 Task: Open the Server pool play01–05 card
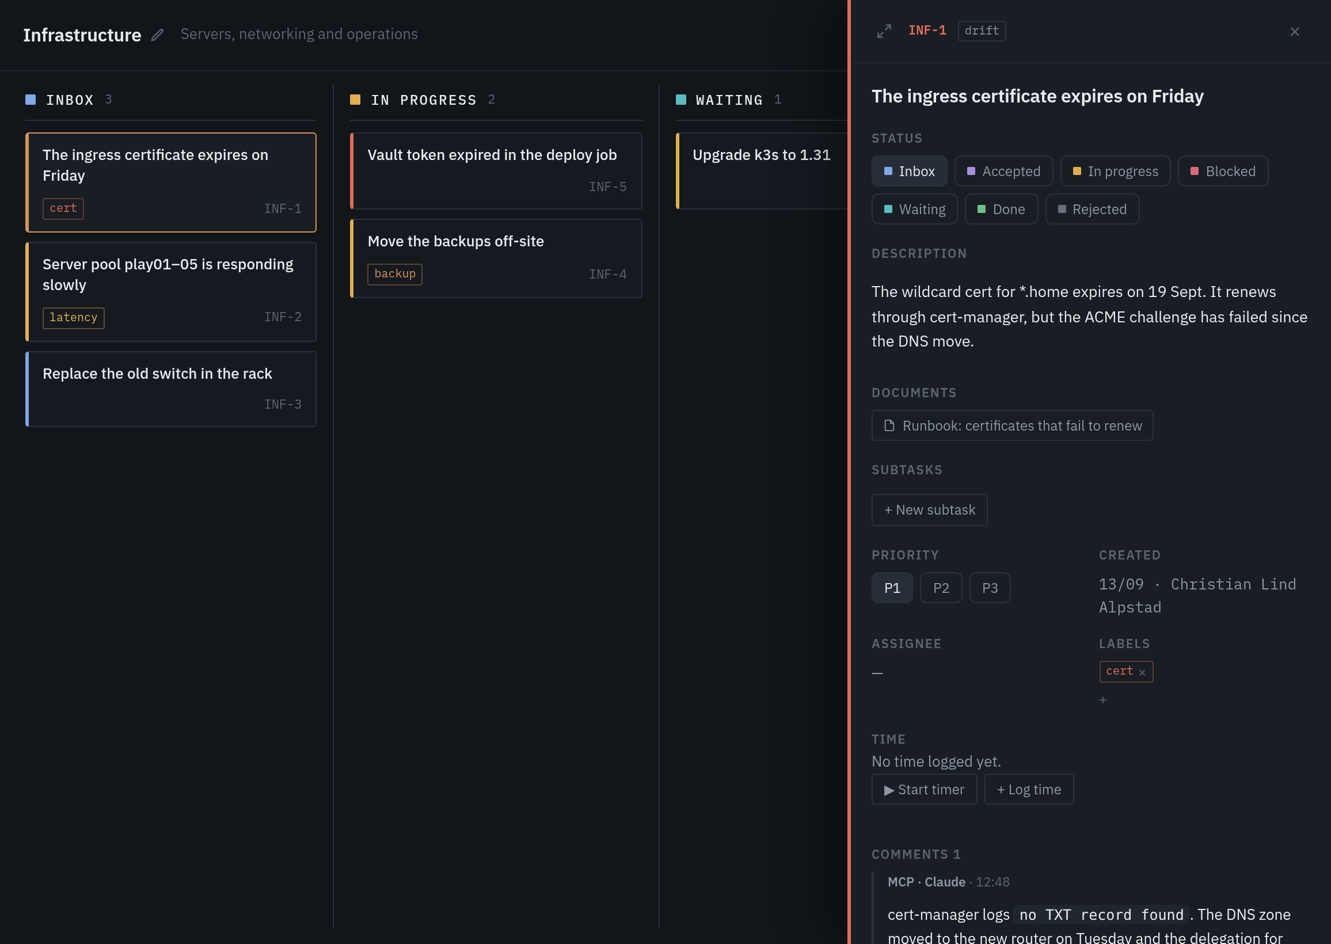pyautogui.click(x=171, y=292)
